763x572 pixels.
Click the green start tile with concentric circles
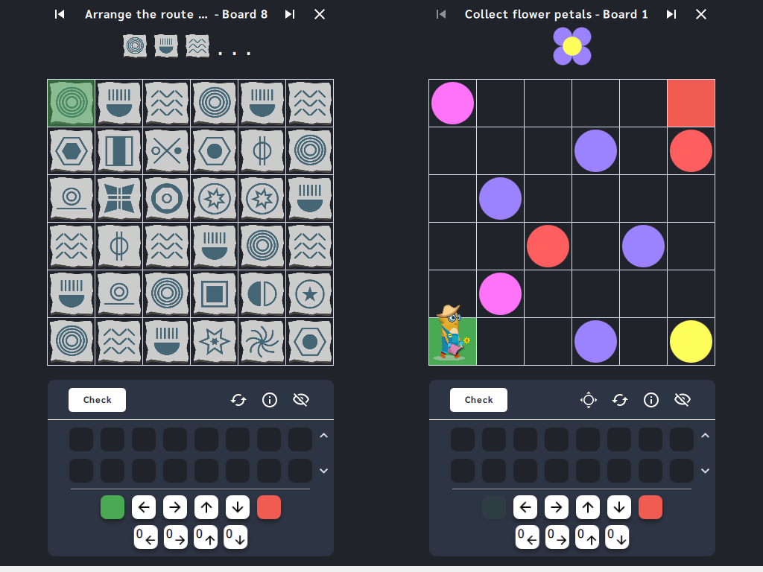(x=72, y=103)
